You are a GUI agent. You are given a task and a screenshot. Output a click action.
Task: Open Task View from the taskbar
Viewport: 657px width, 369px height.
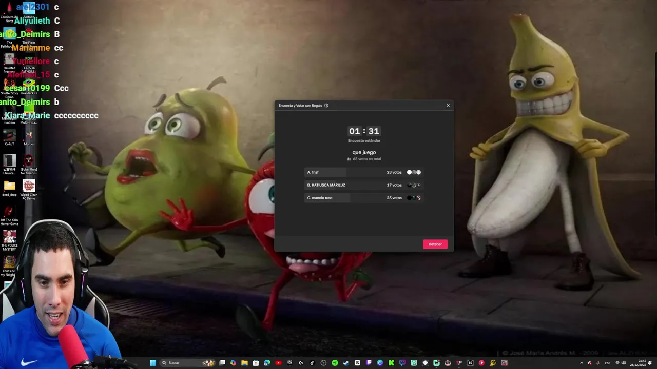(222, 363)
